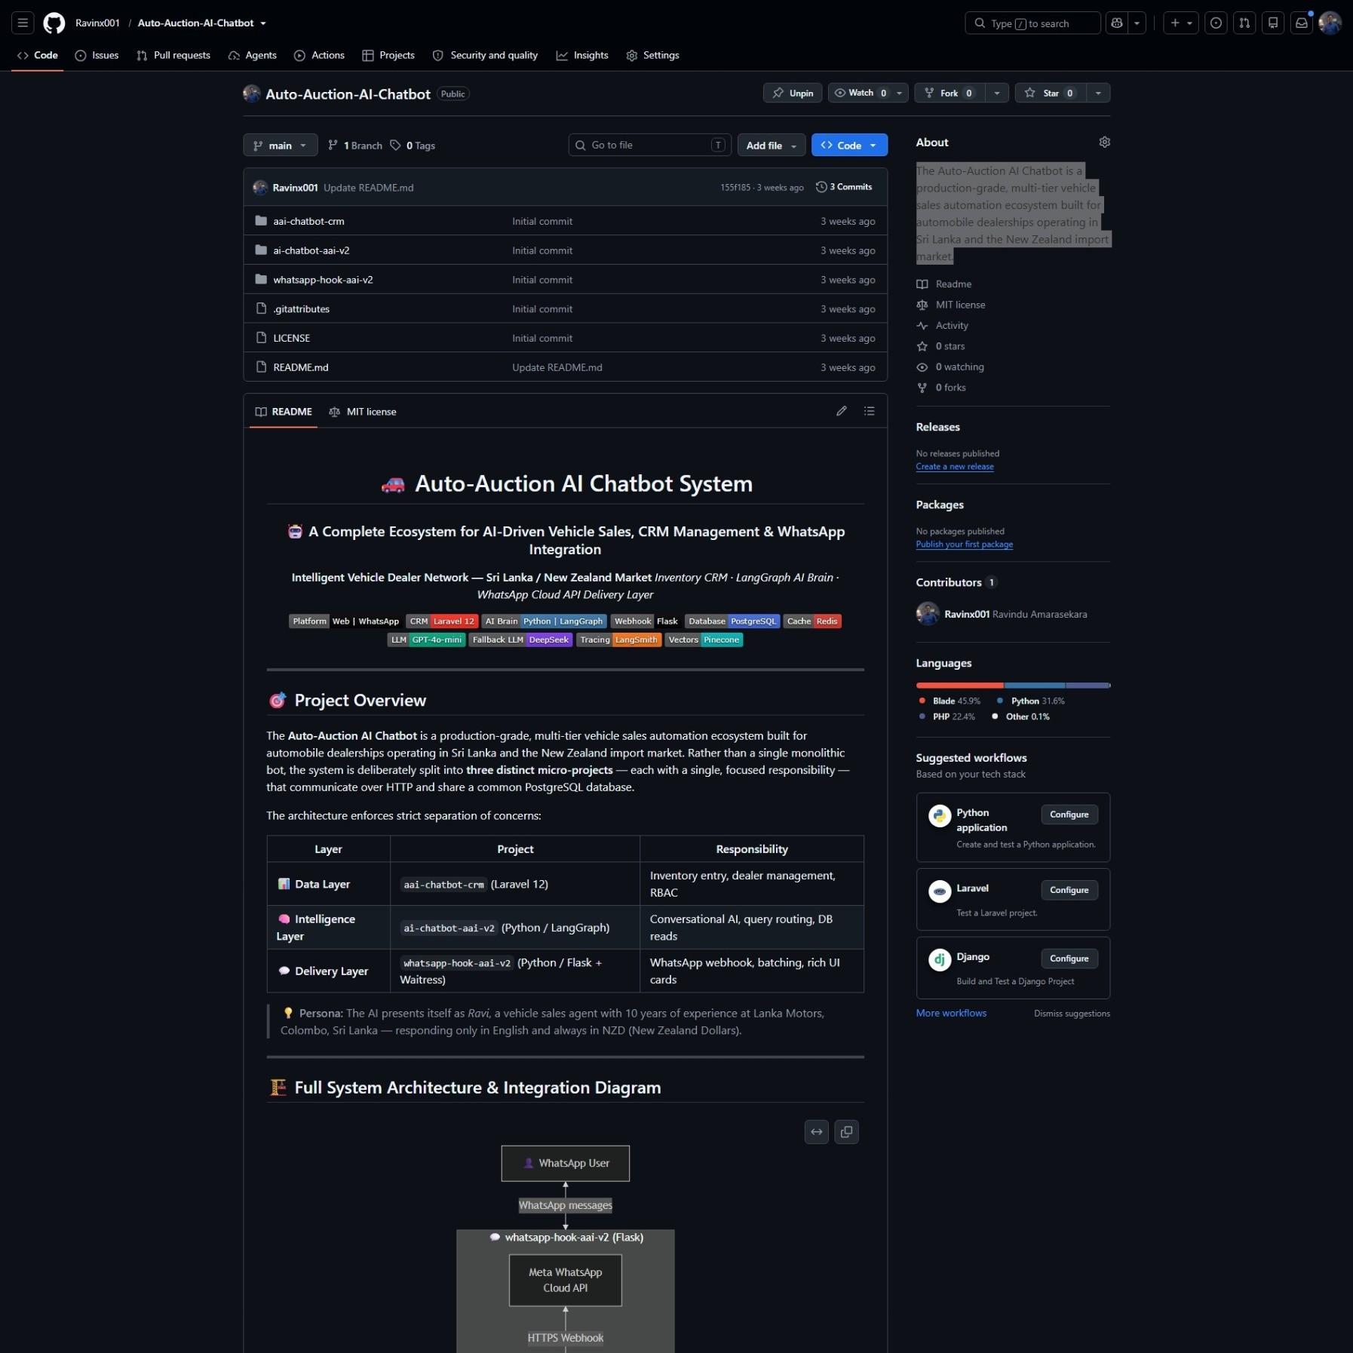Expand the Fork options dropdown arrow
1353x1353 pixels.
click(997, 93)
